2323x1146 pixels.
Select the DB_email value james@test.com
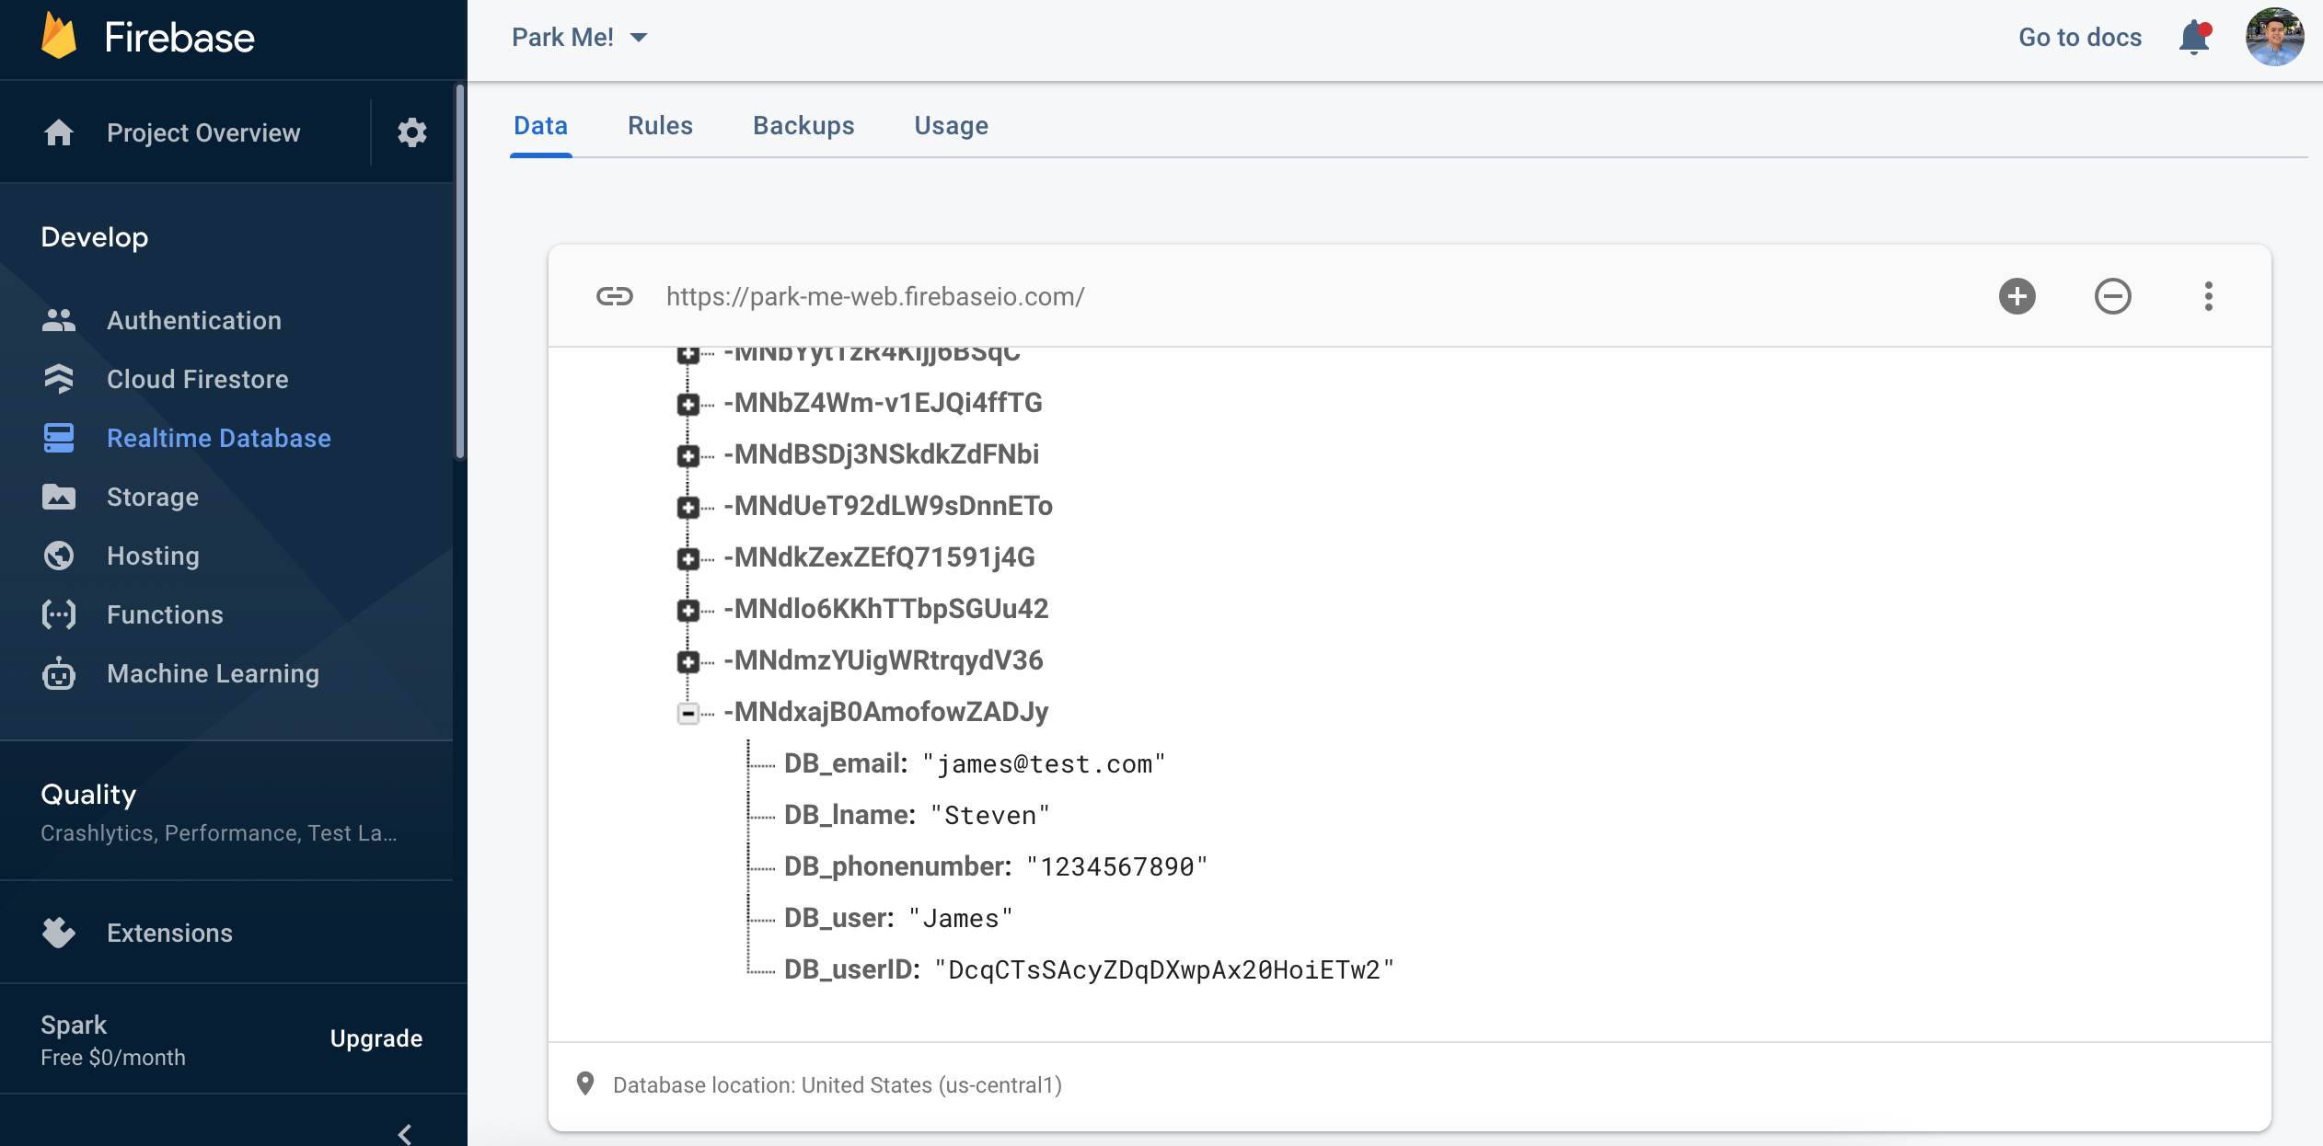pos(1044,763)
